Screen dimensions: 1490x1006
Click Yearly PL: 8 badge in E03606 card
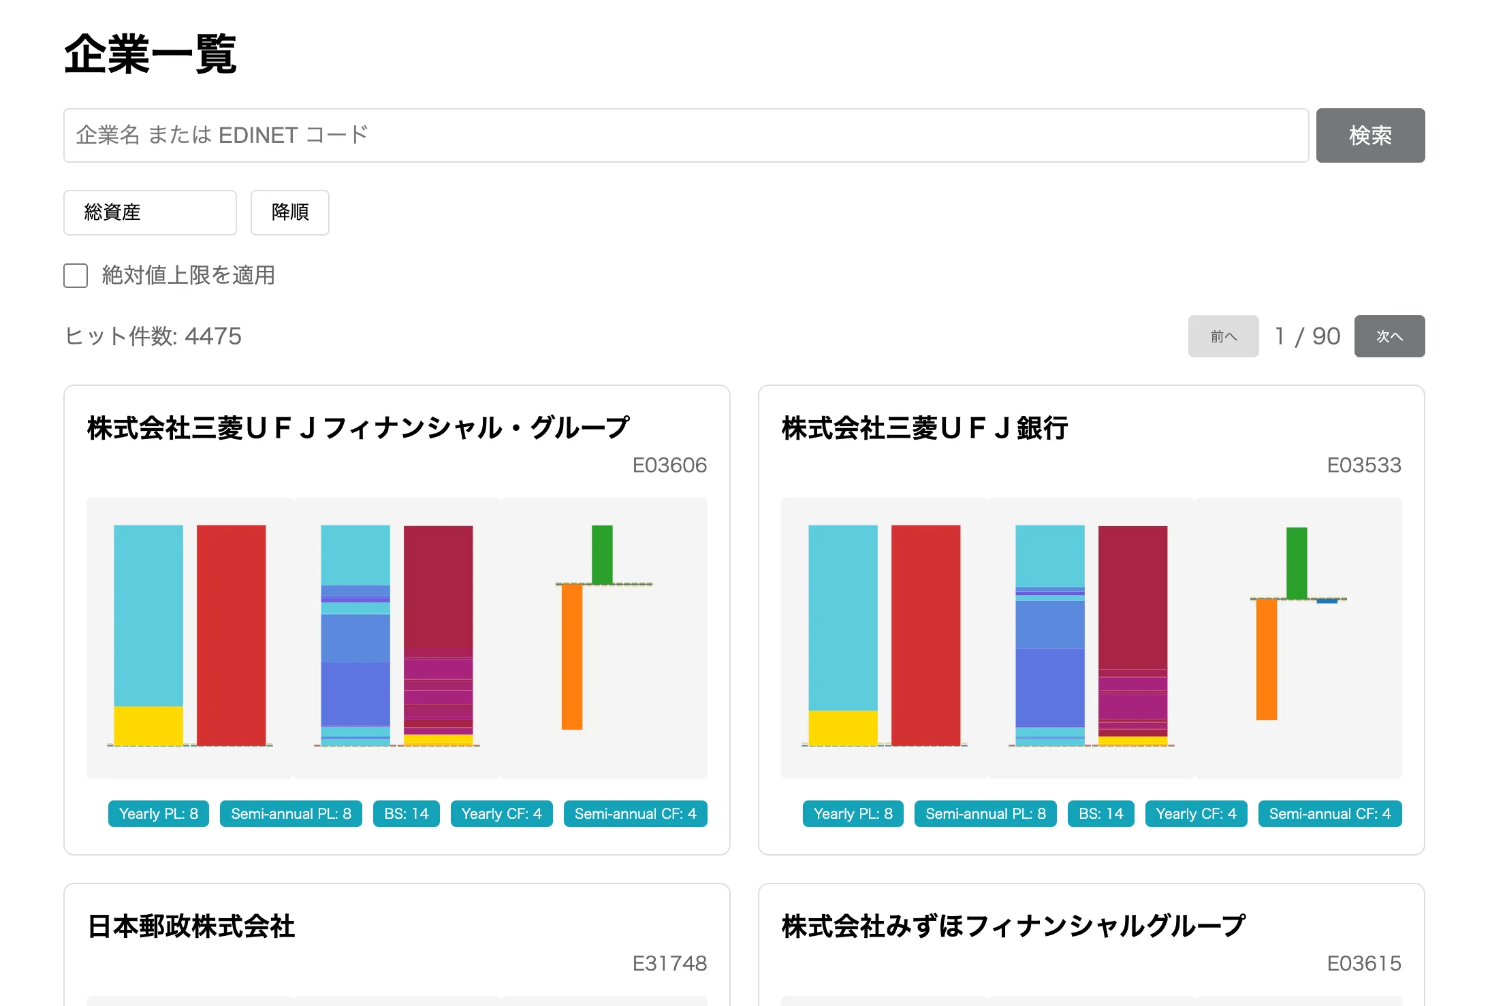(x=159, y=814)
